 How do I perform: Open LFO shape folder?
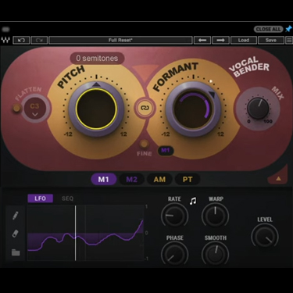[16, 252]
